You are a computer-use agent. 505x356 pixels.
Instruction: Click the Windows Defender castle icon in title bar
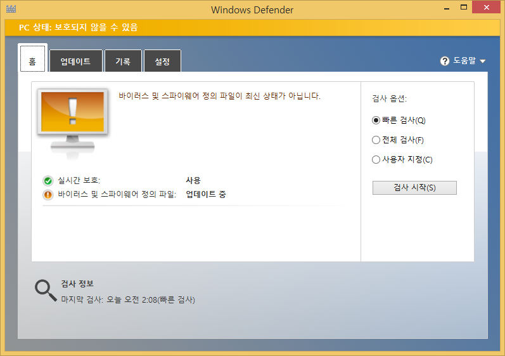pyautogui.click(x=11, y=9)
